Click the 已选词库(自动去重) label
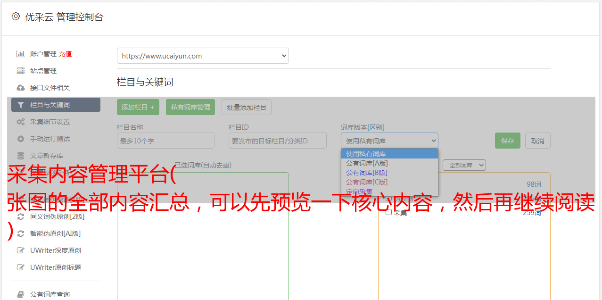This screenshot has height=300, width=602. pos(203,165)
